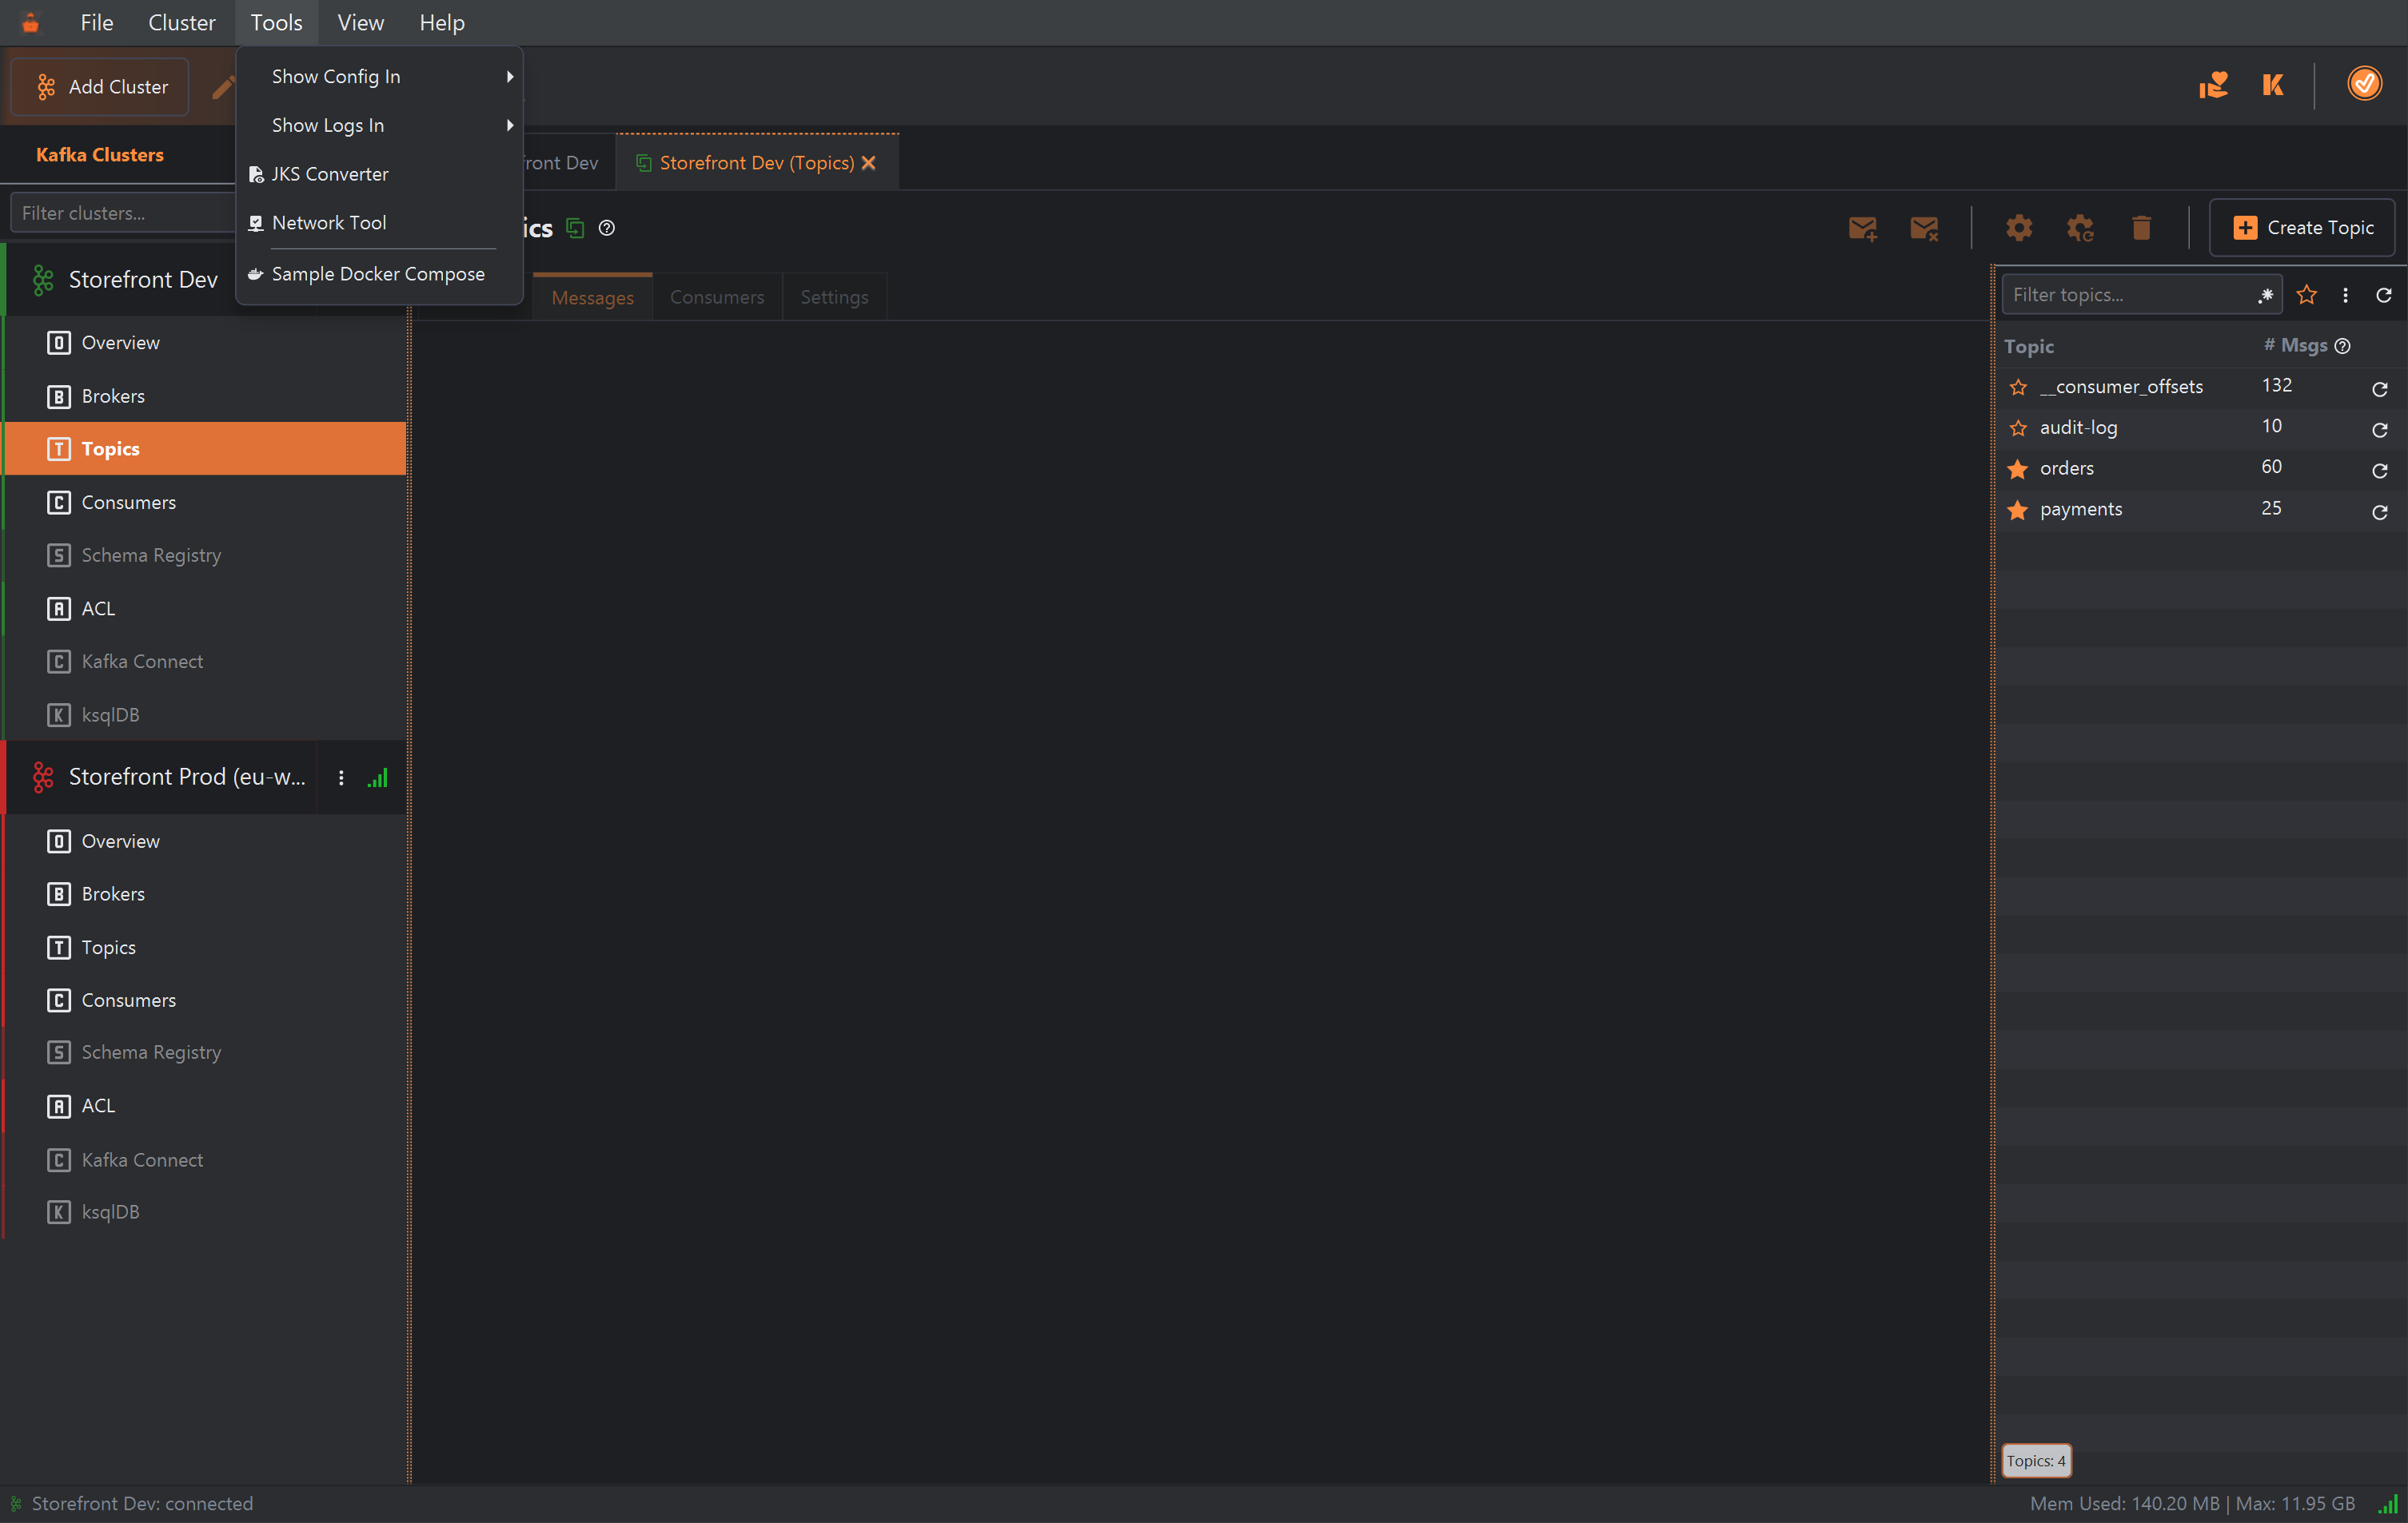Click the orange K logo icon

click(2273, 85)
